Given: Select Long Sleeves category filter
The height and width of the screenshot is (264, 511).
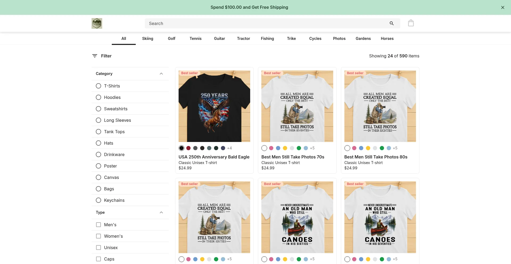Looking at the screenshot, I should pos(98,120).
